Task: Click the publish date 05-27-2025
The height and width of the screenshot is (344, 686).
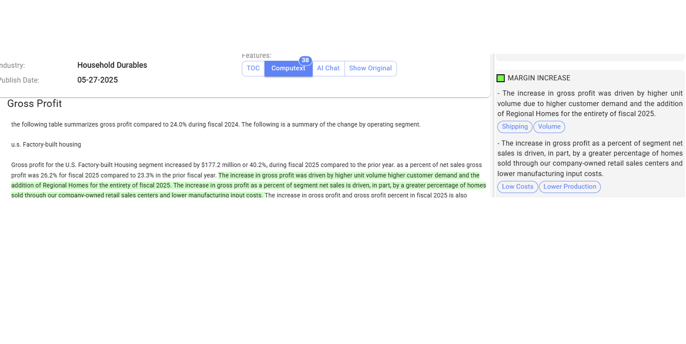Action: click(x=97, y=80)
